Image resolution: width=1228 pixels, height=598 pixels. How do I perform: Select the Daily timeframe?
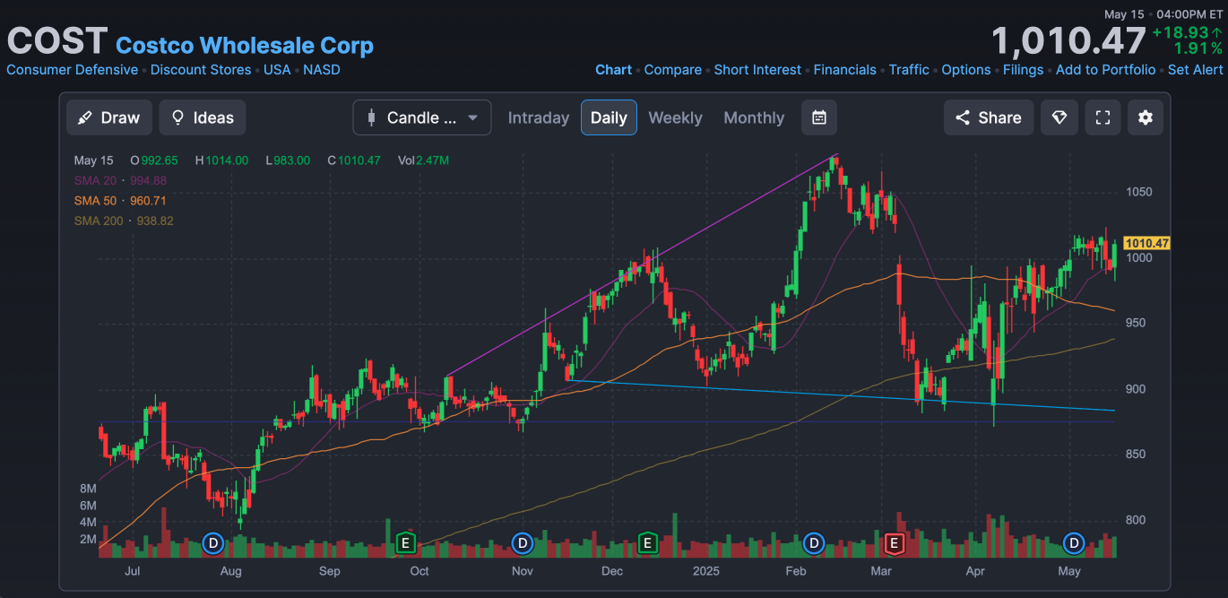pos(609,117)
